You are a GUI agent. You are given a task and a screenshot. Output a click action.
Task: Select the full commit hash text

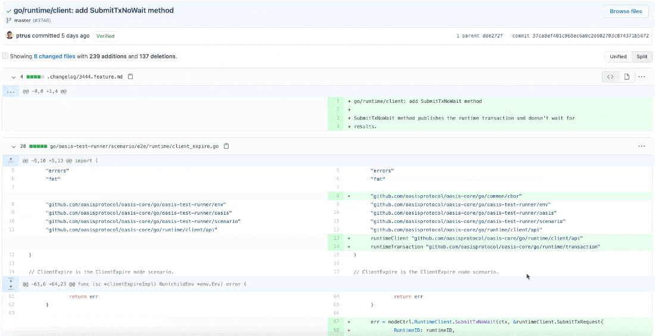[x=591, y=36]
